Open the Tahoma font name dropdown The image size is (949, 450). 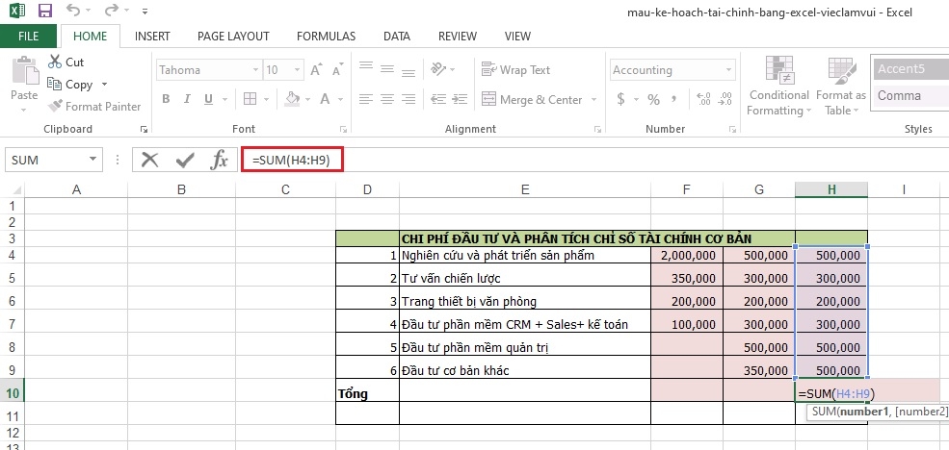coord(256,70)
